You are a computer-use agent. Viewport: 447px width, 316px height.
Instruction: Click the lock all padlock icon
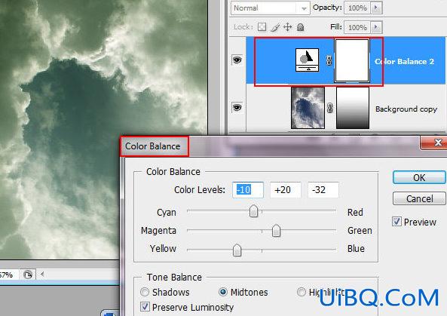pyautogui.click(x=301, y=27)
